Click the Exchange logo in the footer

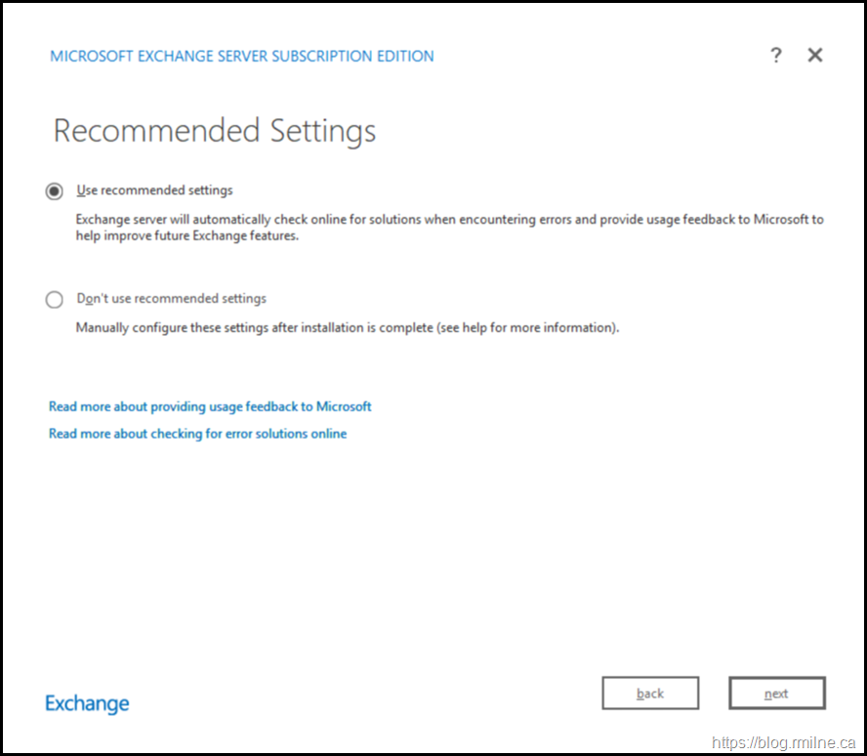click(87, 703)
